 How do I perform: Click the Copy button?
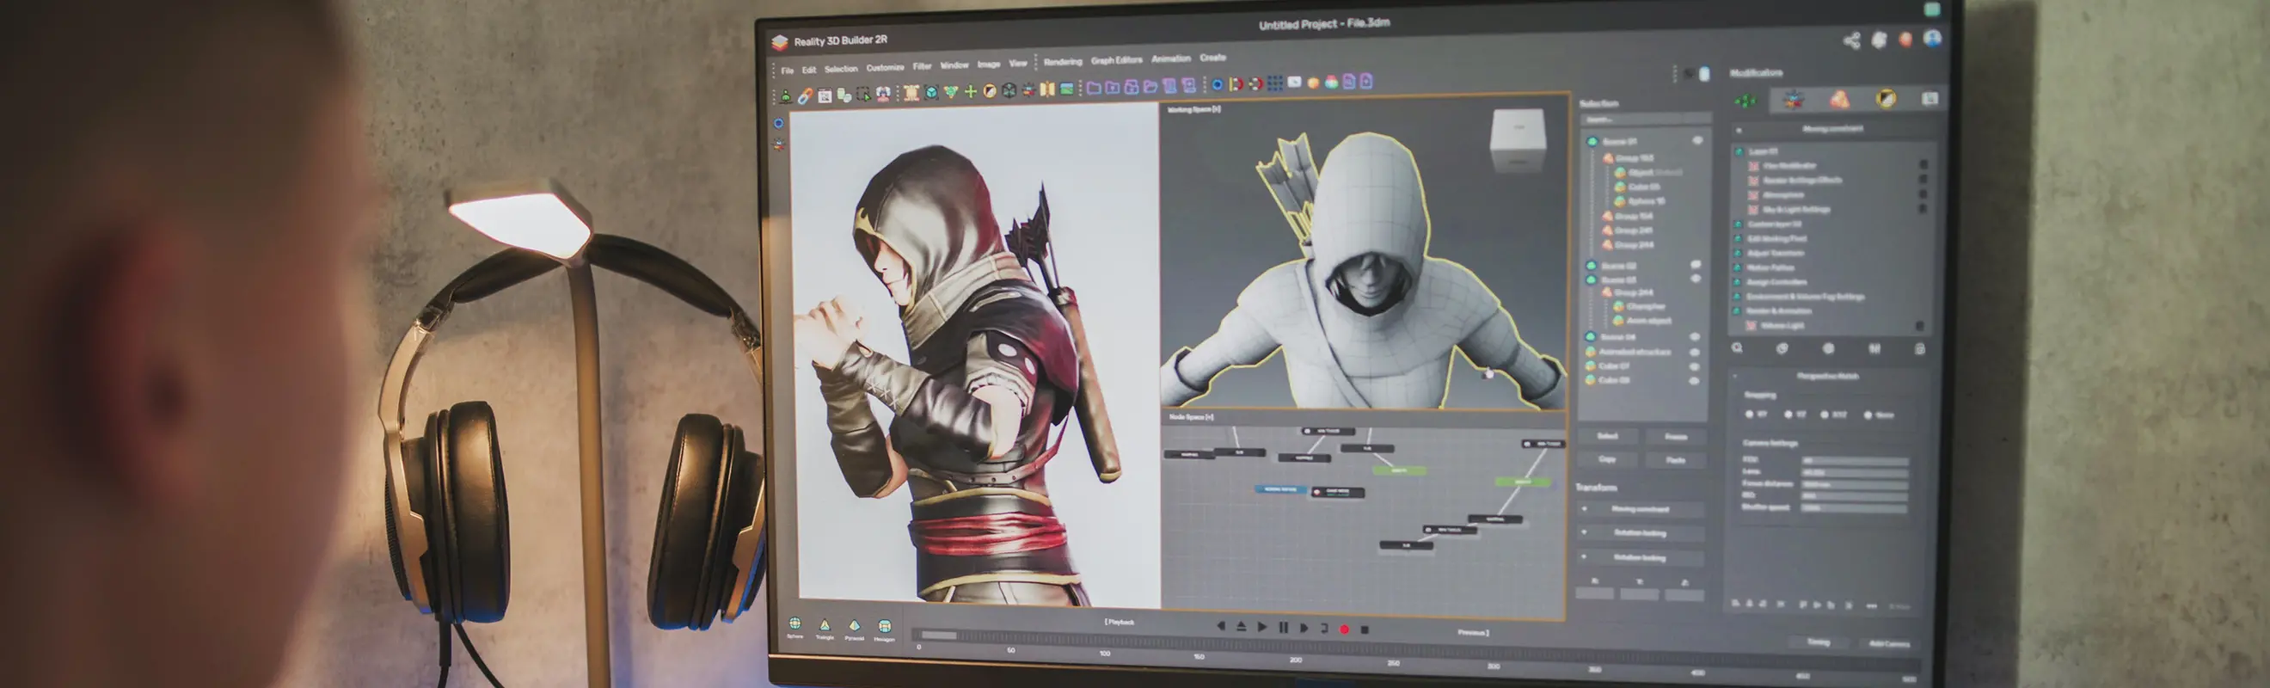[1607, 459]
